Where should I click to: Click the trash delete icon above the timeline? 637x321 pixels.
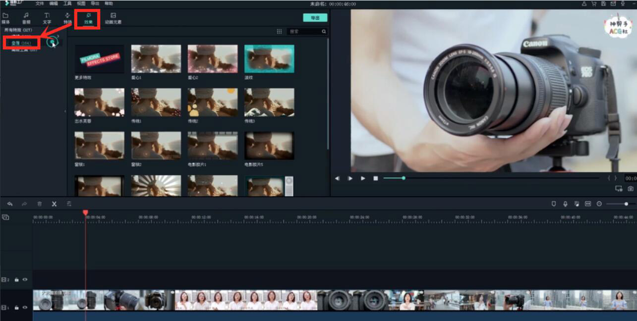[39, 204]
